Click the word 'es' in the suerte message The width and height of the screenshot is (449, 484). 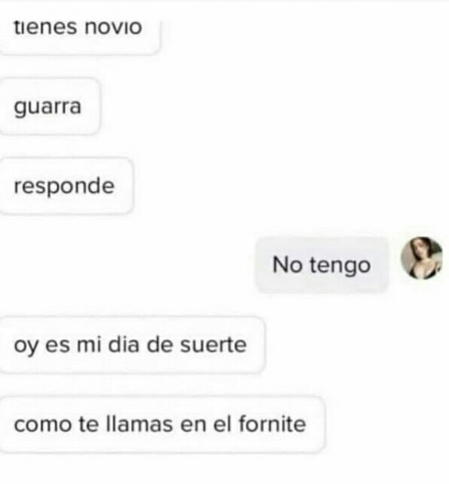pos(57,346)
